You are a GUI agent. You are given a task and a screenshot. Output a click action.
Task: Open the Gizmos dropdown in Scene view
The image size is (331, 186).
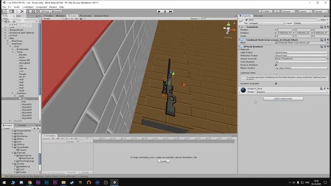194,19
